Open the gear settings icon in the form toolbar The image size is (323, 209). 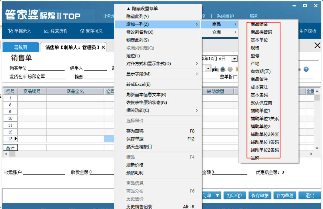230,69
